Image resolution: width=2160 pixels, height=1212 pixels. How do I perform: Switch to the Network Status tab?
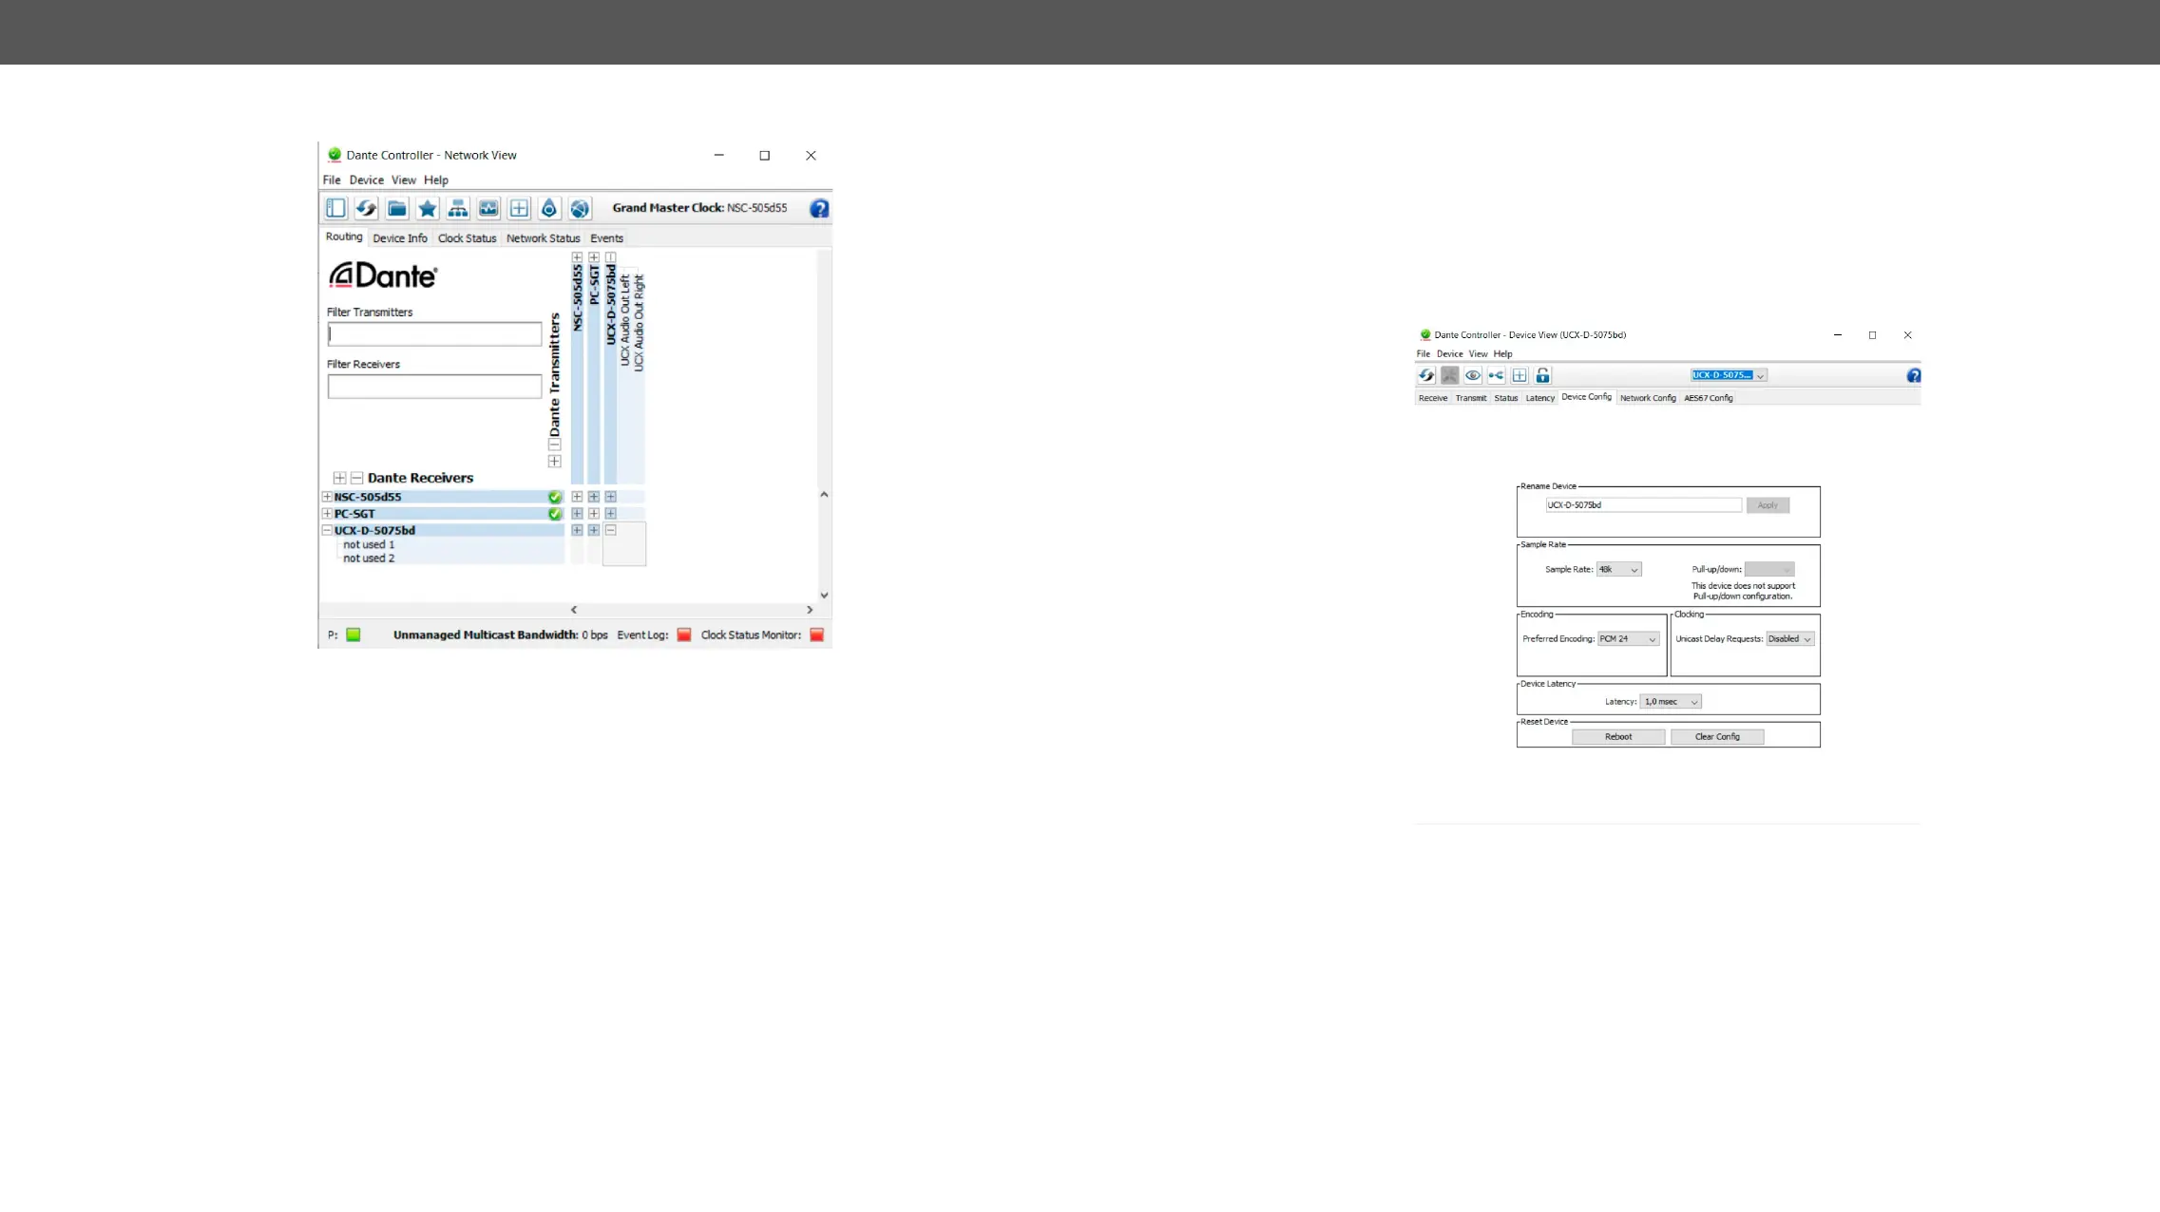tap(543, 238)
